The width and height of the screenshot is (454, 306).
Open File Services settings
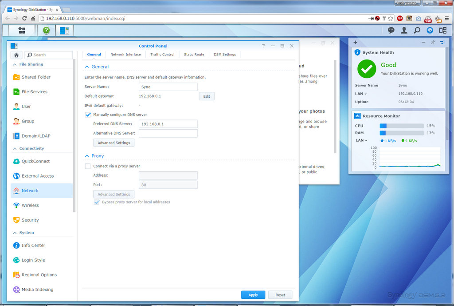click(42, 91)
